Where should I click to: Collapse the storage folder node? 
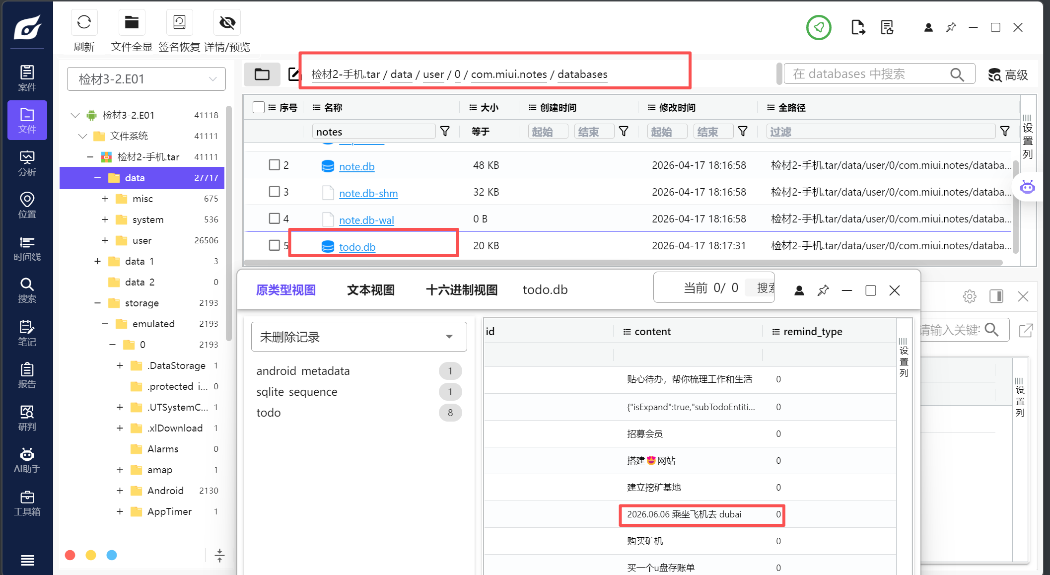(97, 303)
